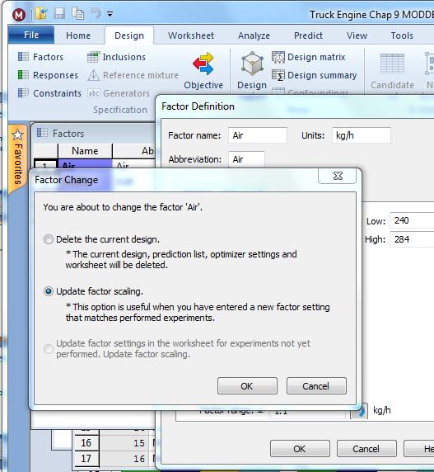The height and width of the screenshot is (472, 434).
Task: Click the Factors icon in the Design ribbon
Action: (23, 57)
